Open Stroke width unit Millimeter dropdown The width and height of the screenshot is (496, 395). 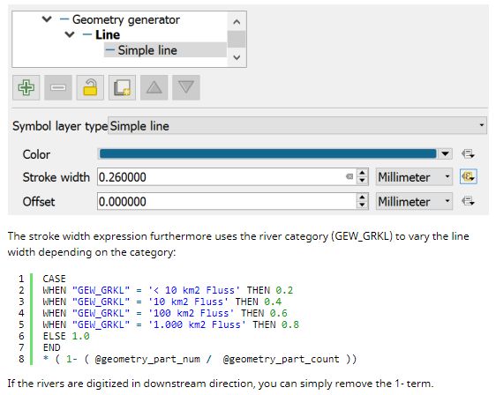pyautogui.click(x=414, y=176)
